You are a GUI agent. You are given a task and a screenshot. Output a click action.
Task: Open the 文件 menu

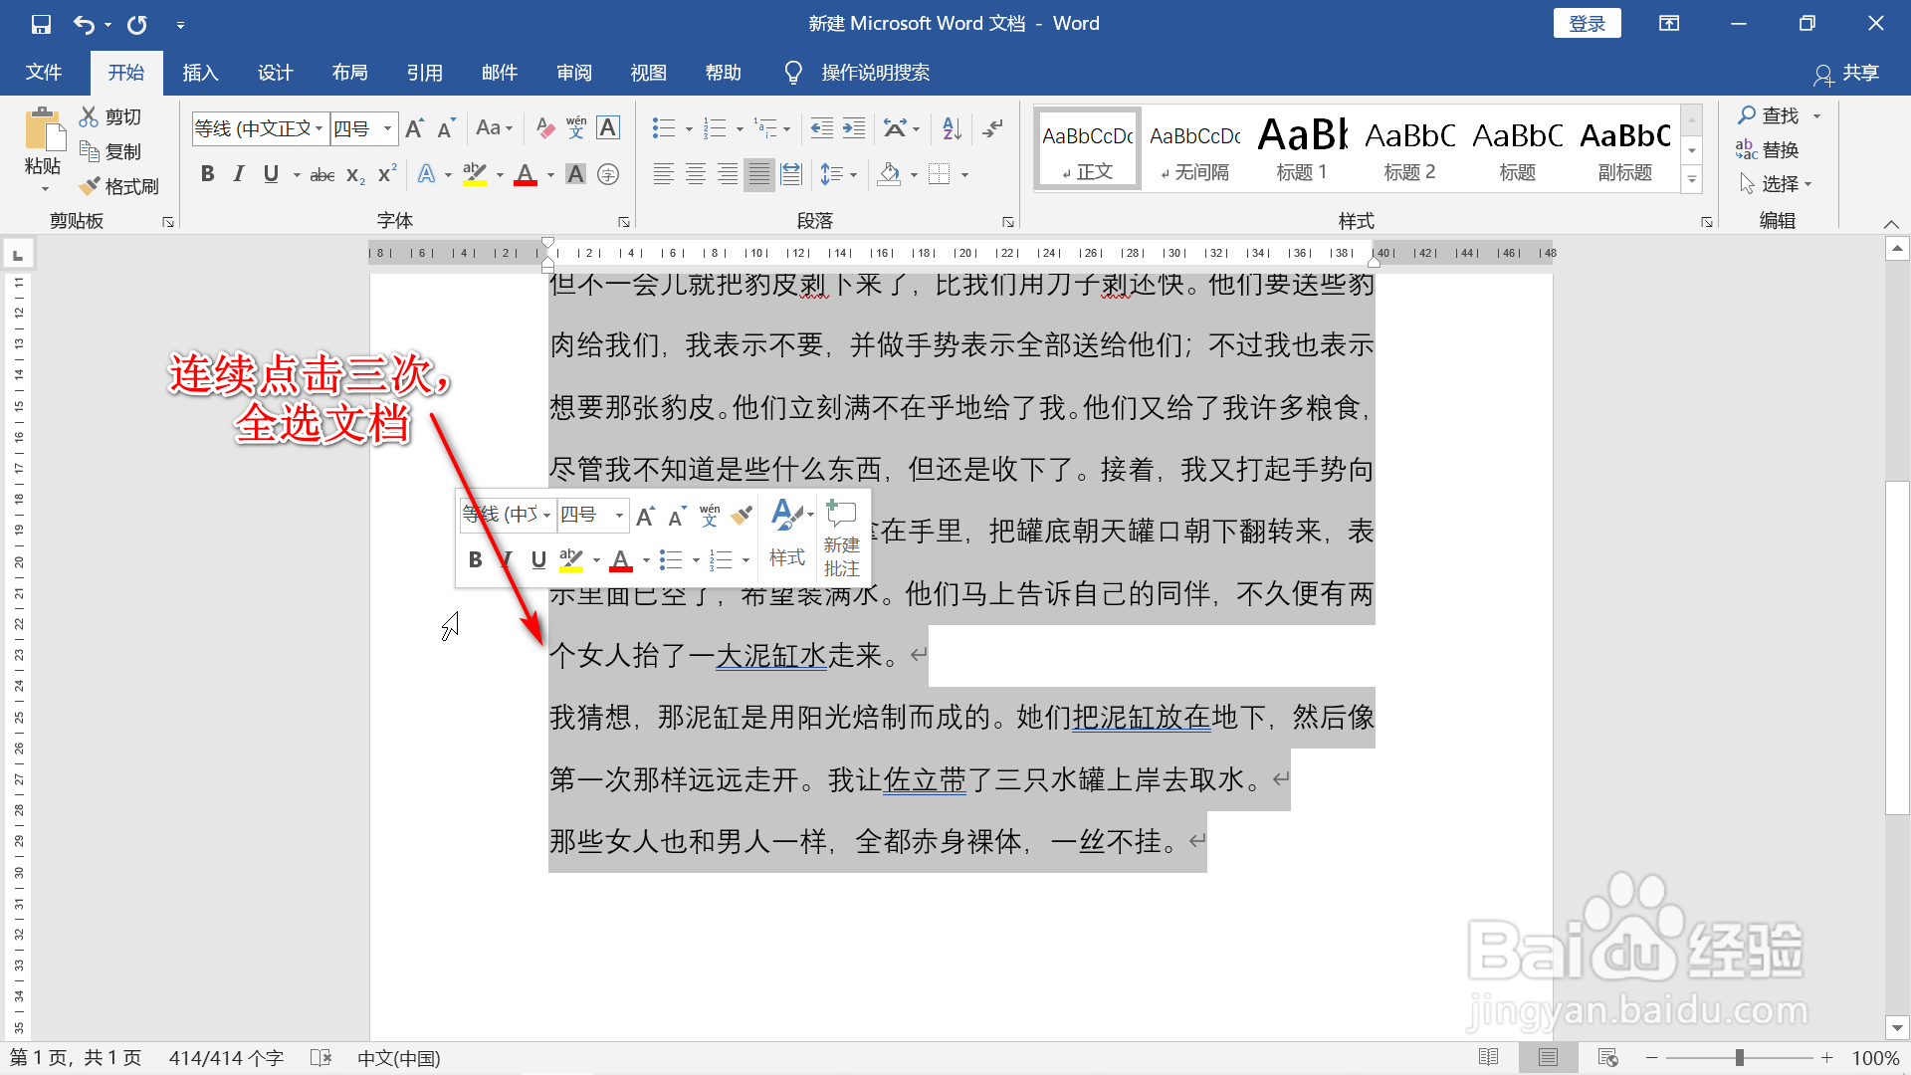click(44, 72)
